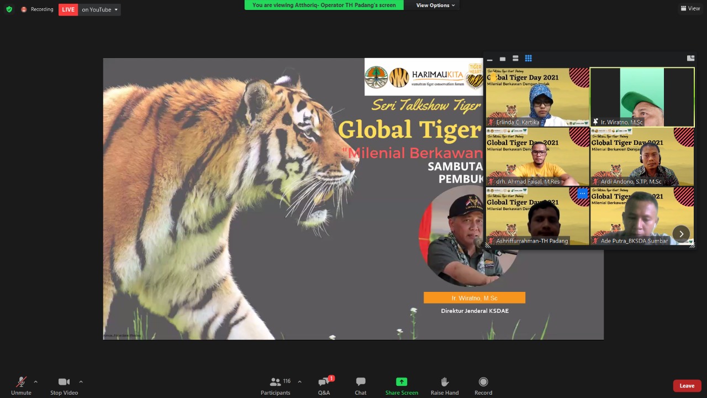The height and width of the screenshot is (398, 707).
Task: Open the Chat window
Action: [x=361, y=385]
